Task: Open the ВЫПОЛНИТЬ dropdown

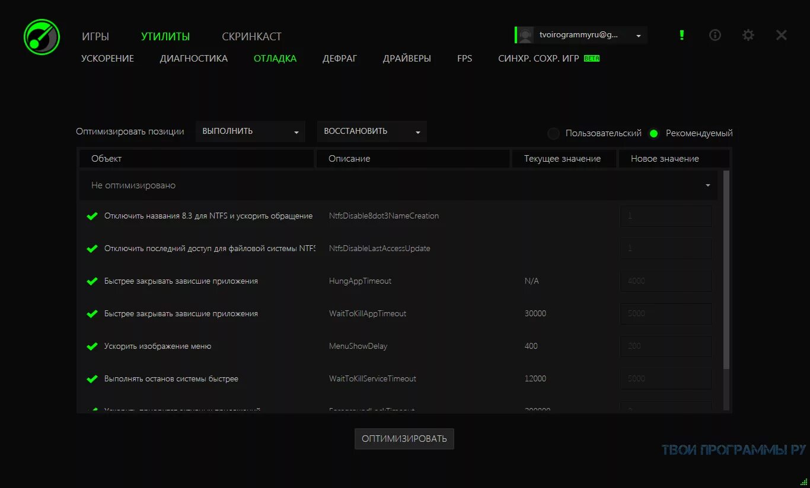Action: [250, 131]
